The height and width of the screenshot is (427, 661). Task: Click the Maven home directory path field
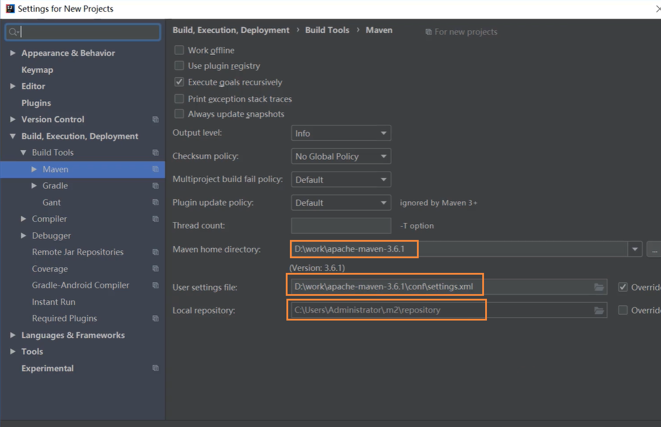[459, 249]
